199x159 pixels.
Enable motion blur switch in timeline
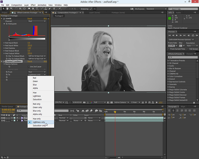pos(91,111)
